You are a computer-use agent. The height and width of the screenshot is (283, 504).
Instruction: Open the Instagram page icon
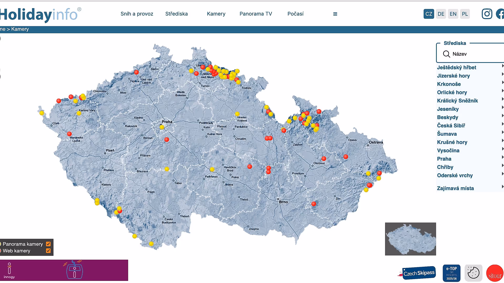pos(487,14)
